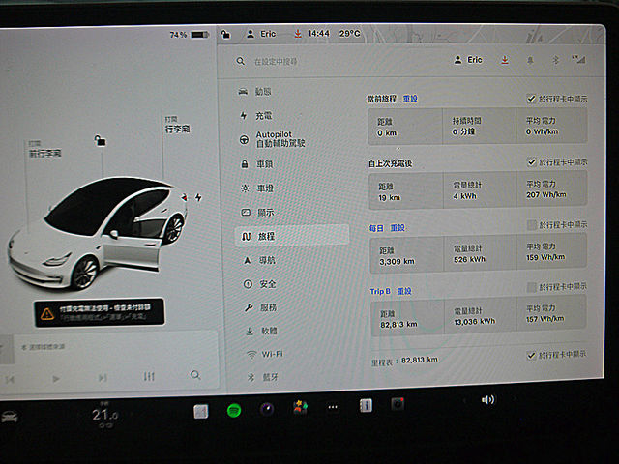Screen dimensions: 619x464
Task: Tap the car controls icon in bottom bar
Action: [x=10, y=417]
